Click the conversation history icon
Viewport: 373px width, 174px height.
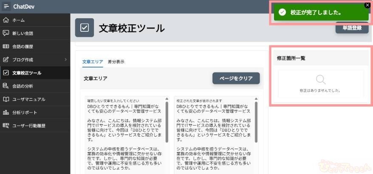click(x=6, y=46)
